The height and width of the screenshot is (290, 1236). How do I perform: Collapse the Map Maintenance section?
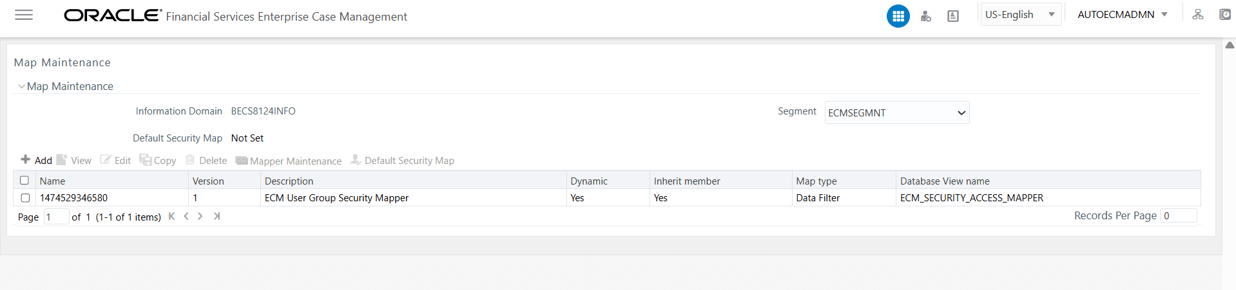[22, 86]
